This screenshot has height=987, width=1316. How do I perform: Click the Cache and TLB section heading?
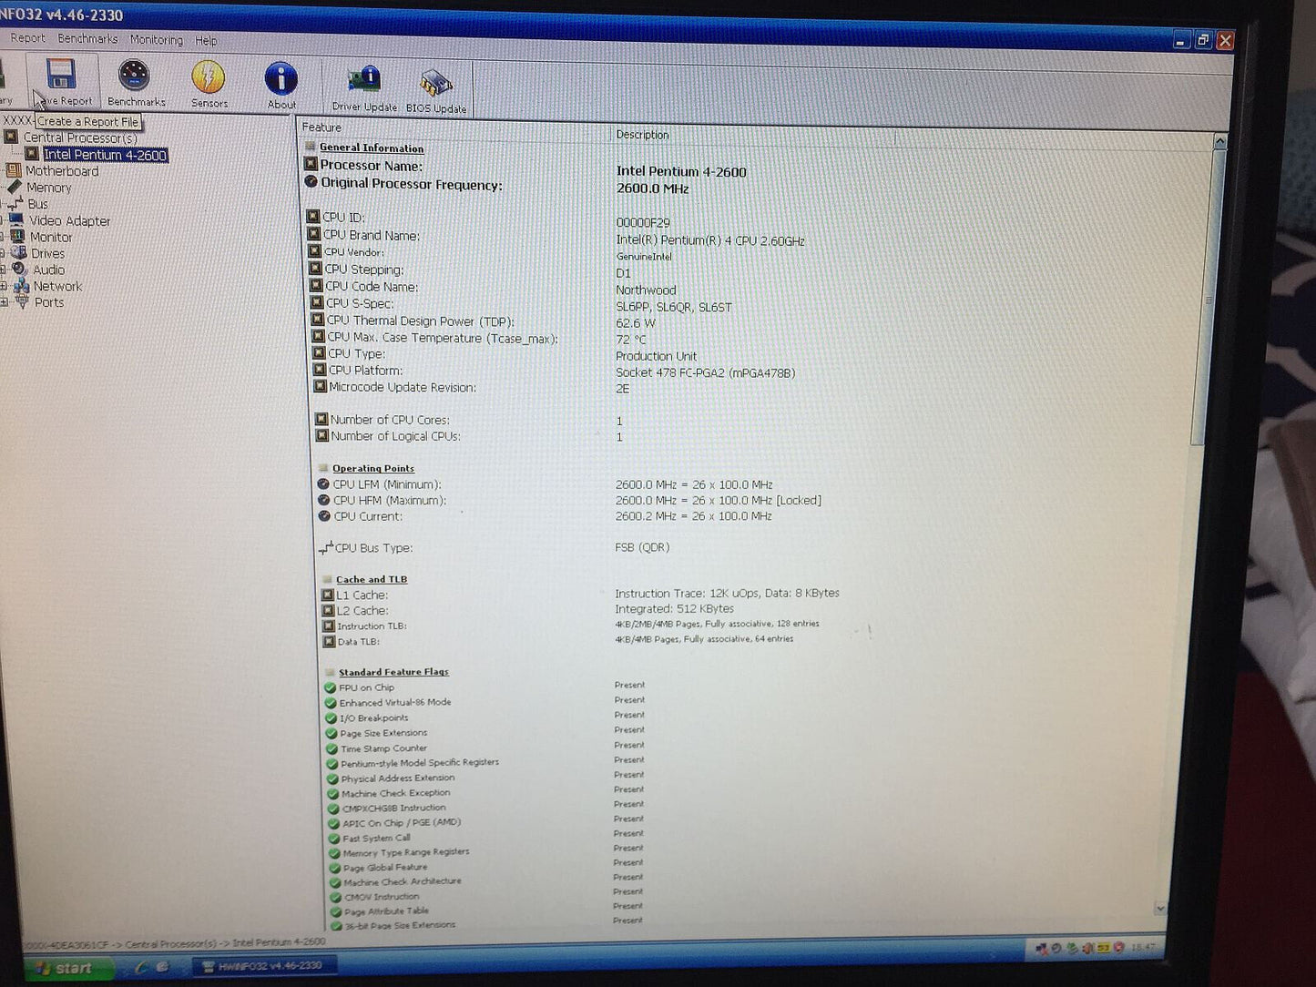coord(372,579)
